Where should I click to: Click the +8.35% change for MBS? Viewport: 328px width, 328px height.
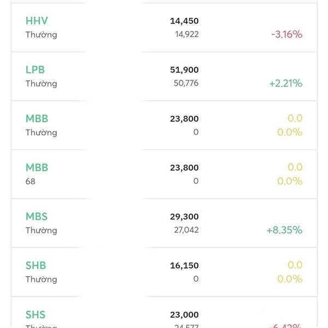point(284,230)
